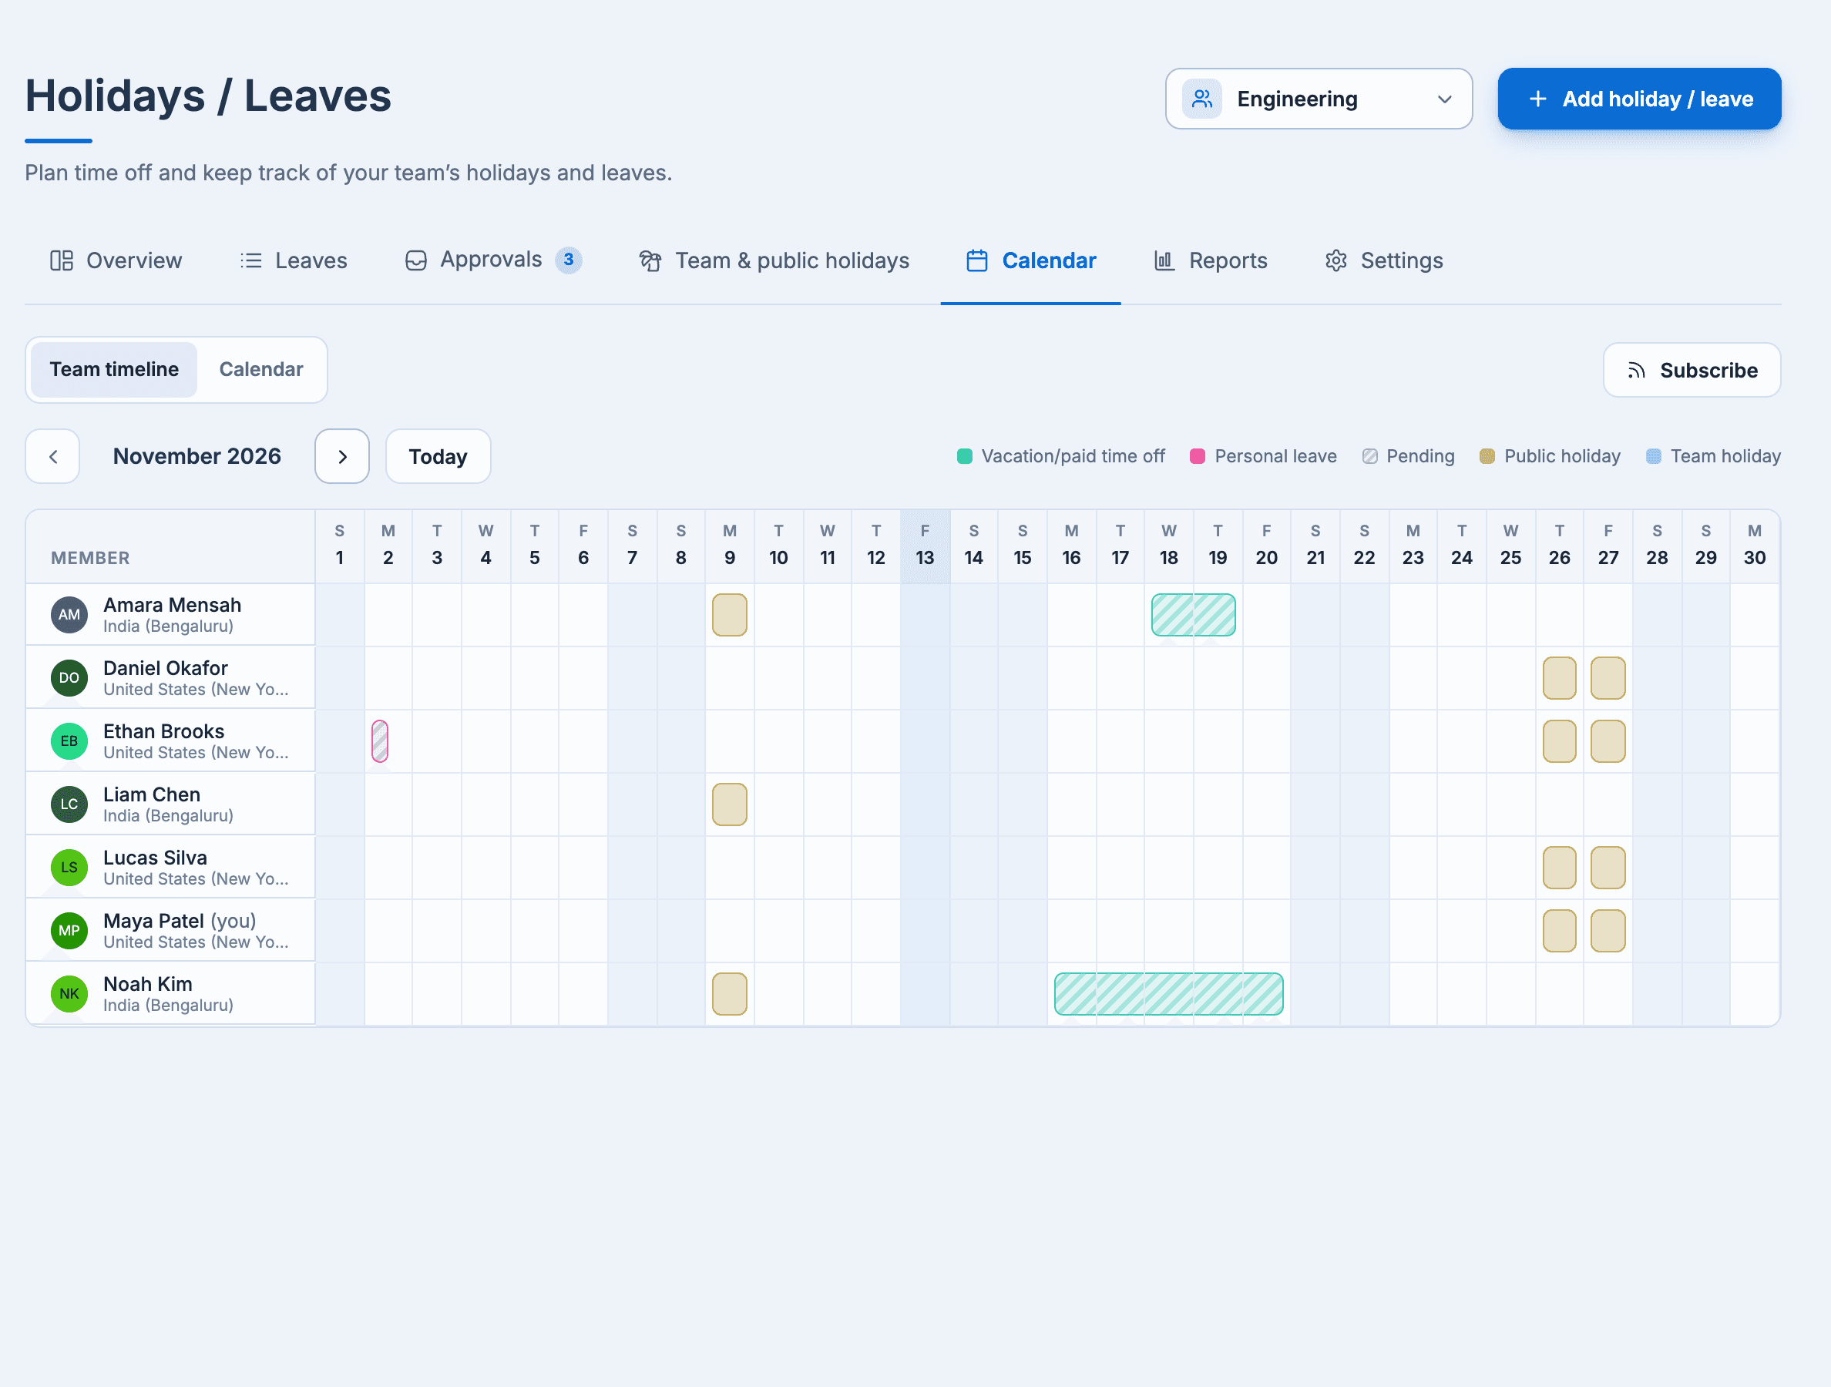
Task: Click the Pending legend swatch
Action: (x=1370, y=456)
